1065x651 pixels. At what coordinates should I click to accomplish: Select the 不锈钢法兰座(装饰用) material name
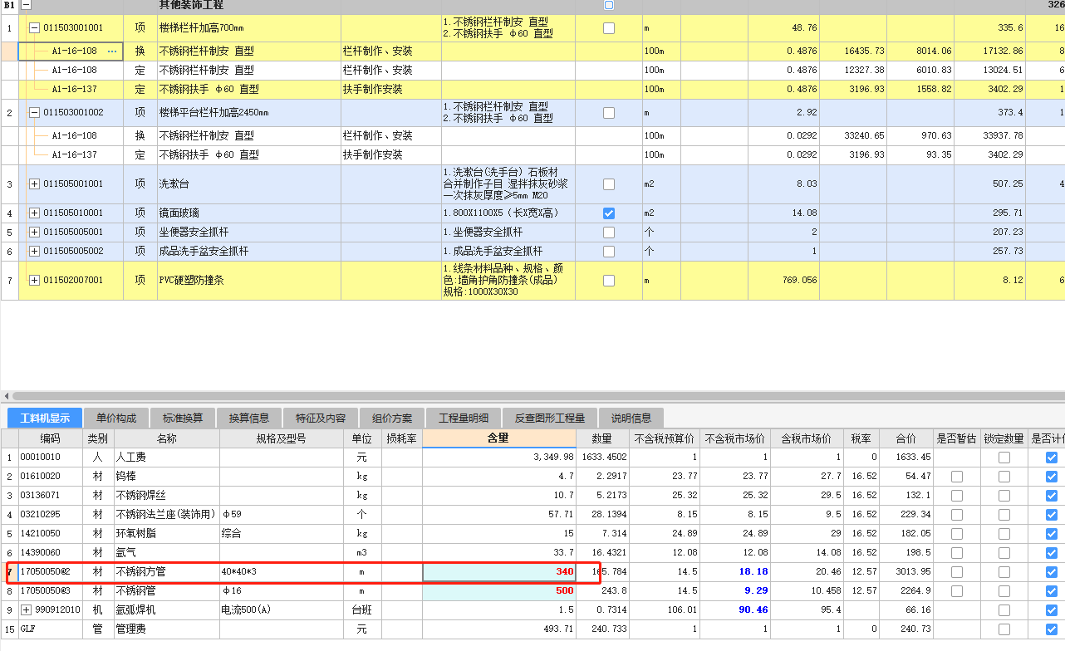click(x=167, y=515)
